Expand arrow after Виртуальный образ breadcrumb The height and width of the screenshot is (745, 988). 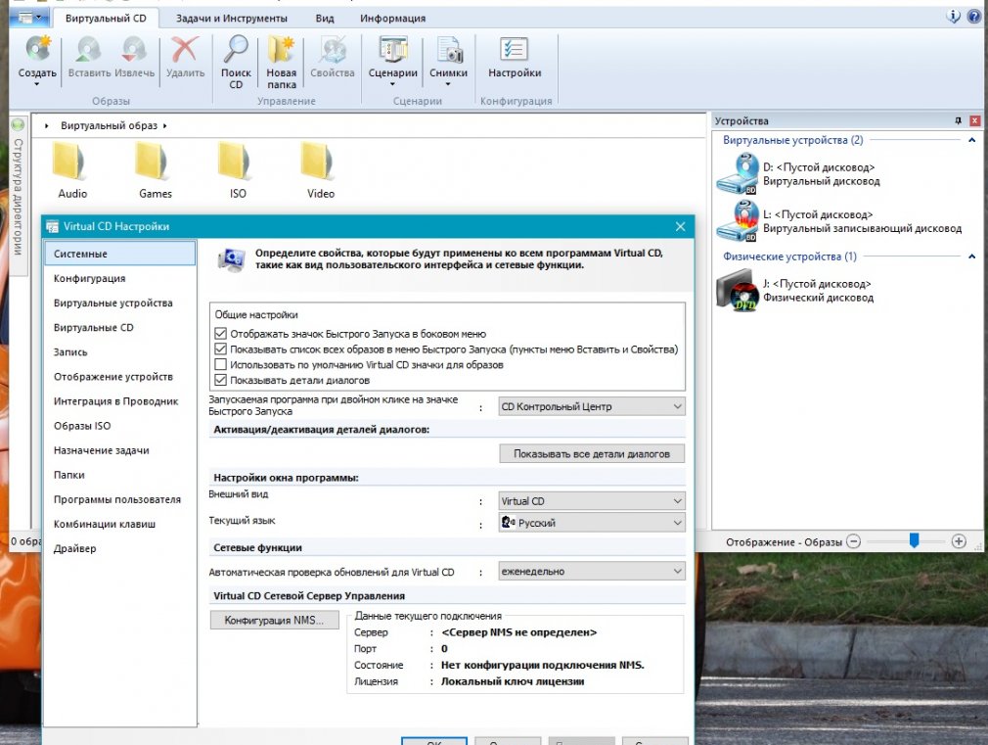pos(165,125)
